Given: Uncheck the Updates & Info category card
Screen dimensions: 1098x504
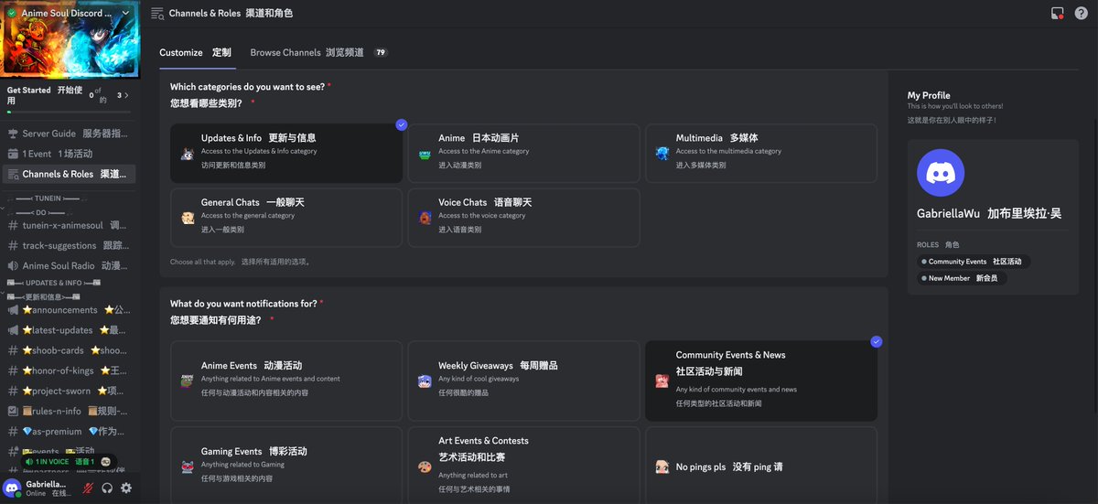Looking at the screenshot, I should point(286,154).
